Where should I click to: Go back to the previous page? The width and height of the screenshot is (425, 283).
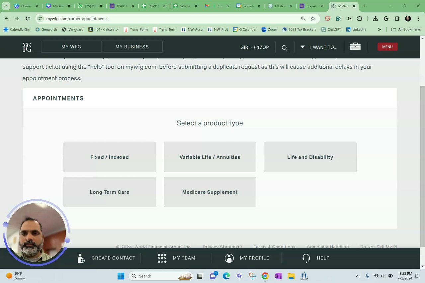coord(7,19)
